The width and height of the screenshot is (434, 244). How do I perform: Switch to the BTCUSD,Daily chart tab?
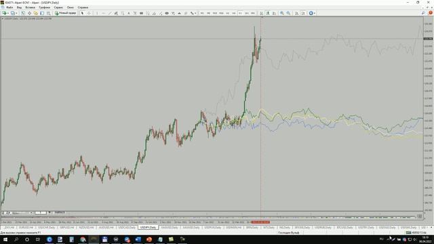coord(344,228)
